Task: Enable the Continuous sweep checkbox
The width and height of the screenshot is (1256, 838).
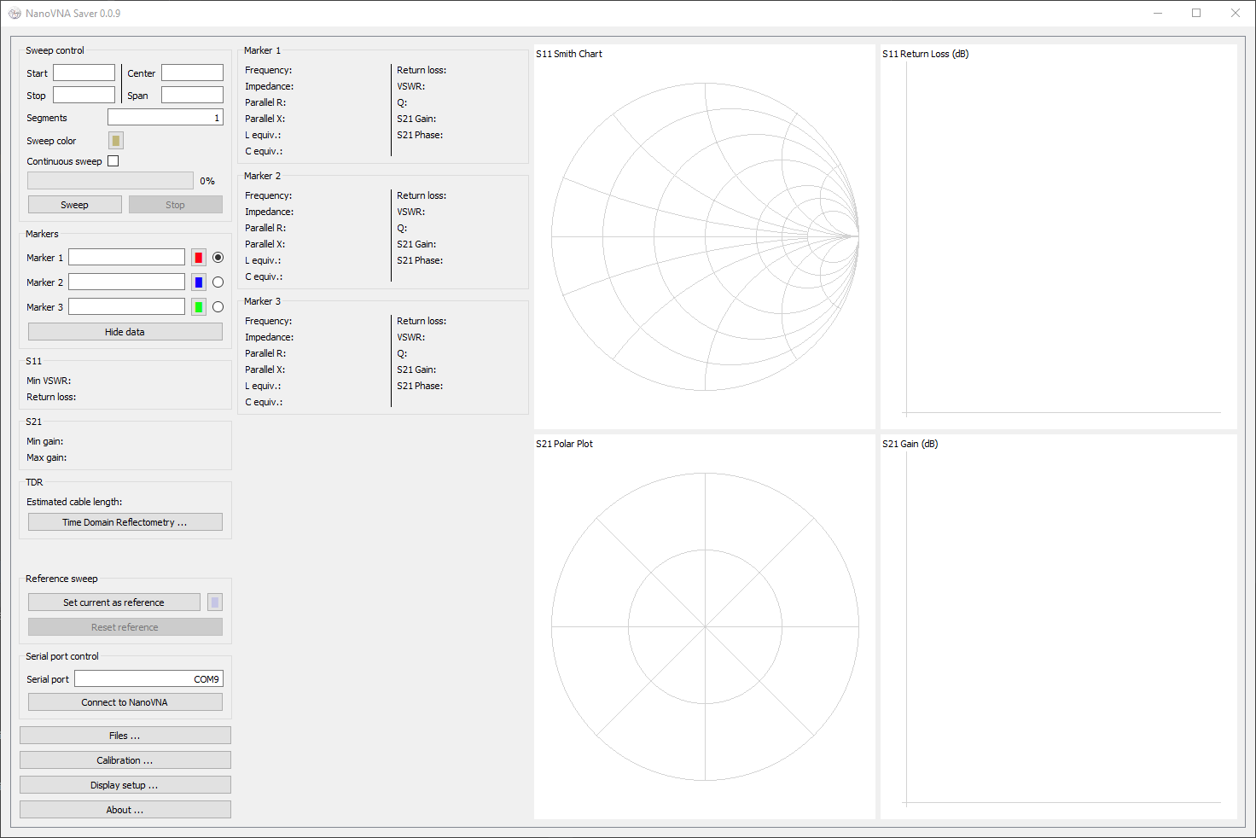Action: tap(113, 161)
